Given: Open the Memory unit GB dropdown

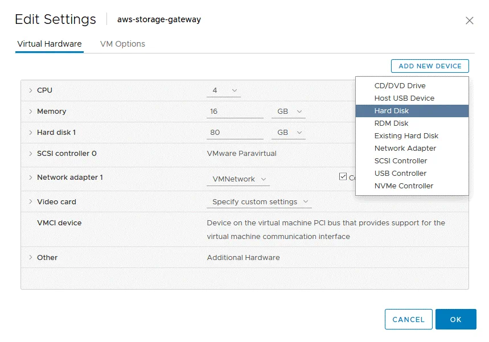Looking at the screenshot, I should pos(289,112).
